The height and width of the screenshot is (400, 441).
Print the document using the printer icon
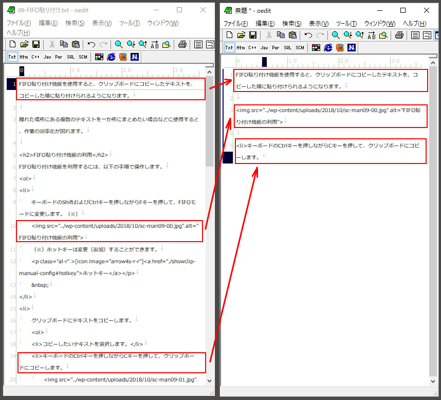pos(182,44)
